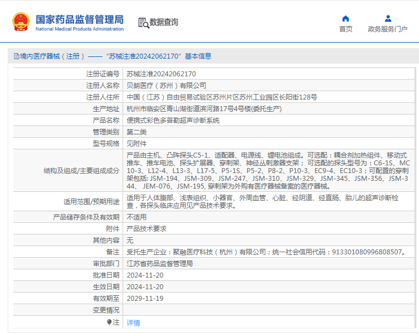Click production address 杭州市临安区青山湖街道 cell
Screen dimensions: 419x334
(x=204, y=108)
